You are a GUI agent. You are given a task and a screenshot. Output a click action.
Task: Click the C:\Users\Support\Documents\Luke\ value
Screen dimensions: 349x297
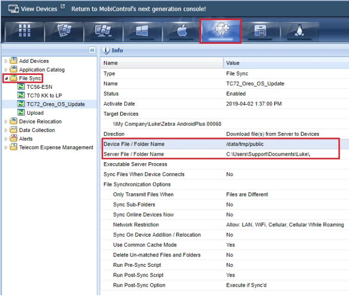tap(268, 154)
